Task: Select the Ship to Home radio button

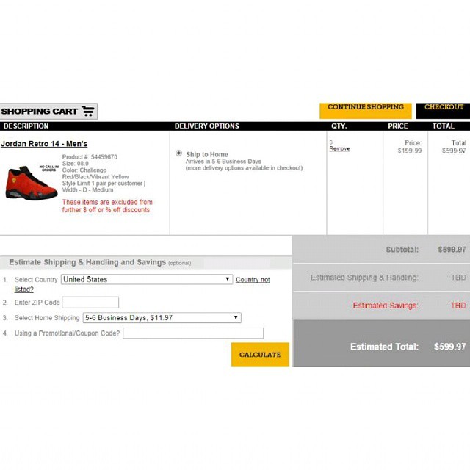Action: click(x=178, y=154)
